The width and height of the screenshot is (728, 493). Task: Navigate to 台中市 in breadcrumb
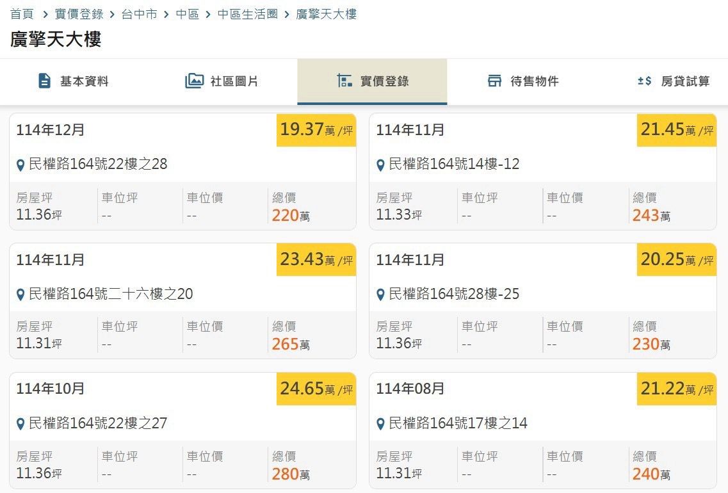click(x=139, y=14)
